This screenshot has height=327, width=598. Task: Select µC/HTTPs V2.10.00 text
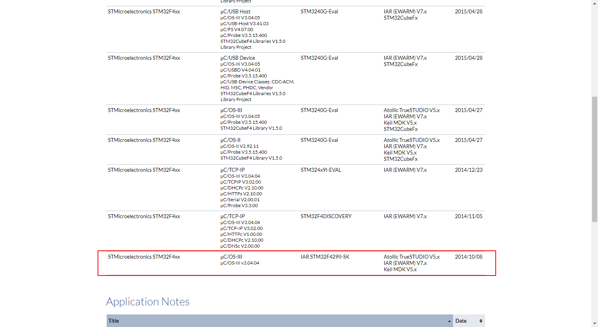point(241,194)
